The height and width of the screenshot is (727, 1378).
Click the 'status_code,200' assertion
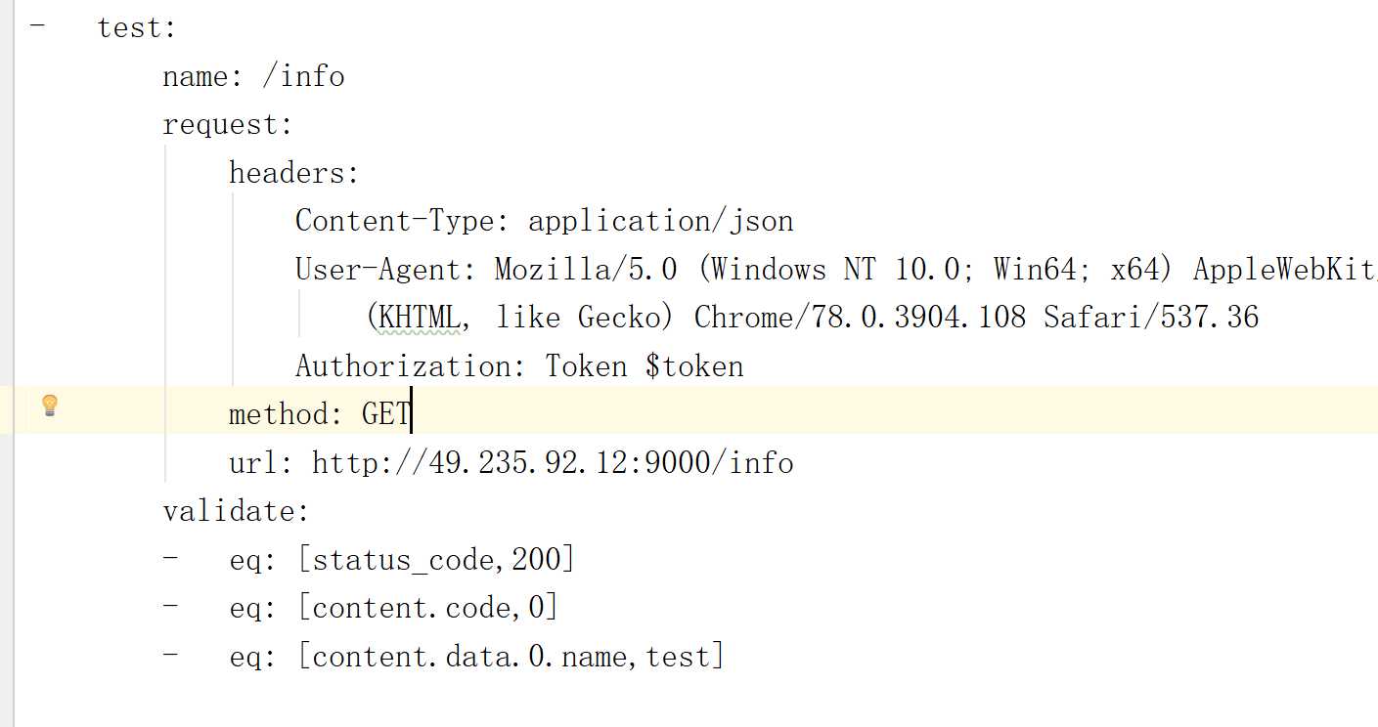436,560
